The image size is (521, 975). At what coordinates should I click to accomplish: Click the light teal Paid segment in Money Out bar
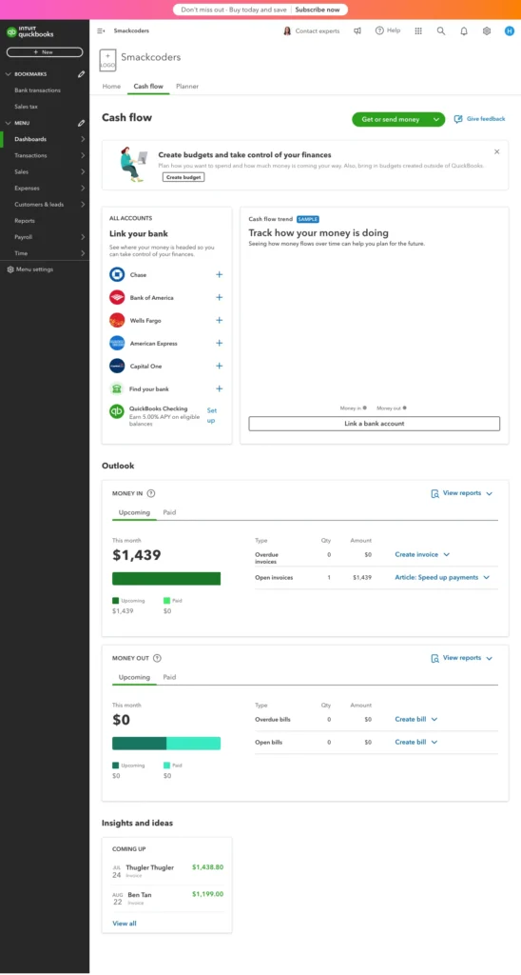coord(194,743)
